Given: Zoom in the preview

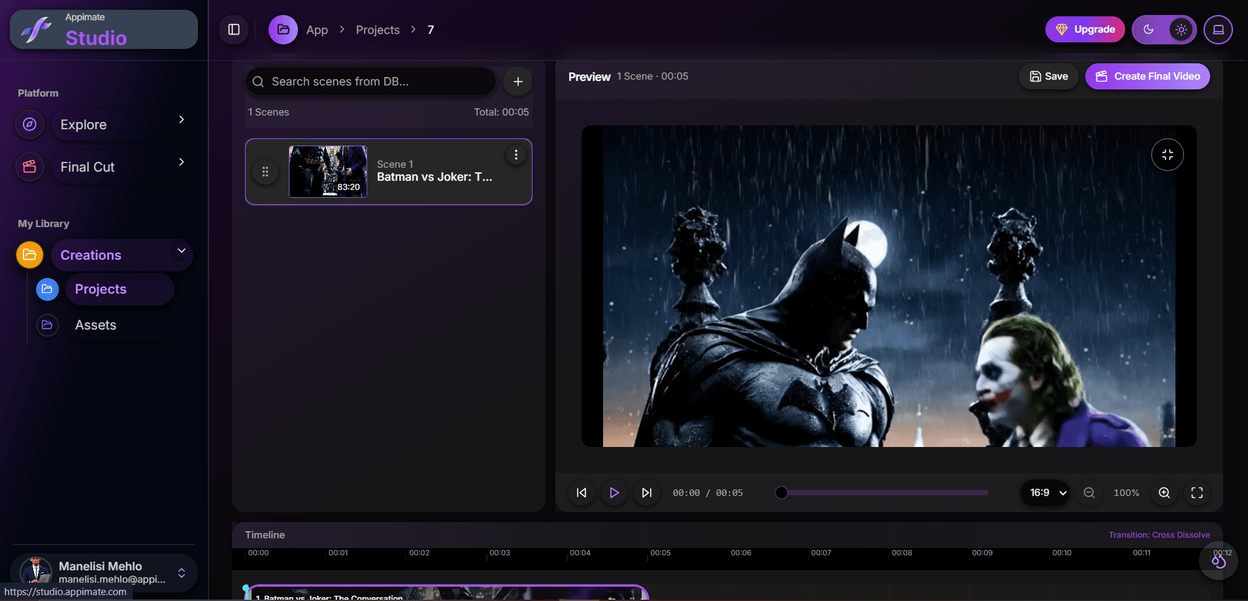Looking at the screenshot, I should click(1164, 493).
